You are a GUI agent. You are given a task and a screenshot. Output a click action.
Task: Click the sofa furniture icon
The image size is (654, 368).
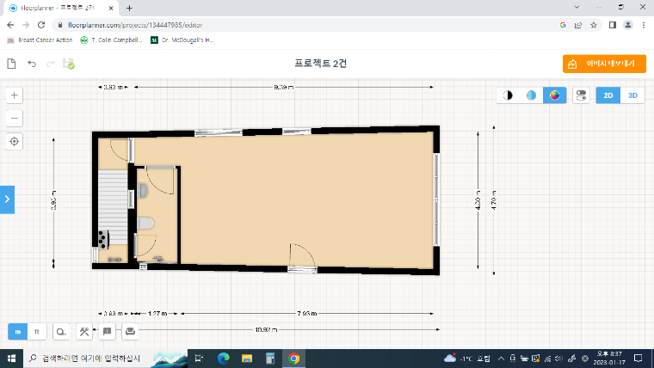[x=129, y=331]
